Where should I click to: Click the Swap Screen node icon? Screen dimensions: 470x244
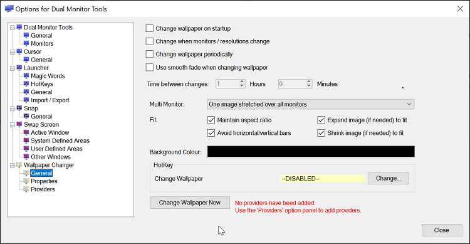click(19, 125)
